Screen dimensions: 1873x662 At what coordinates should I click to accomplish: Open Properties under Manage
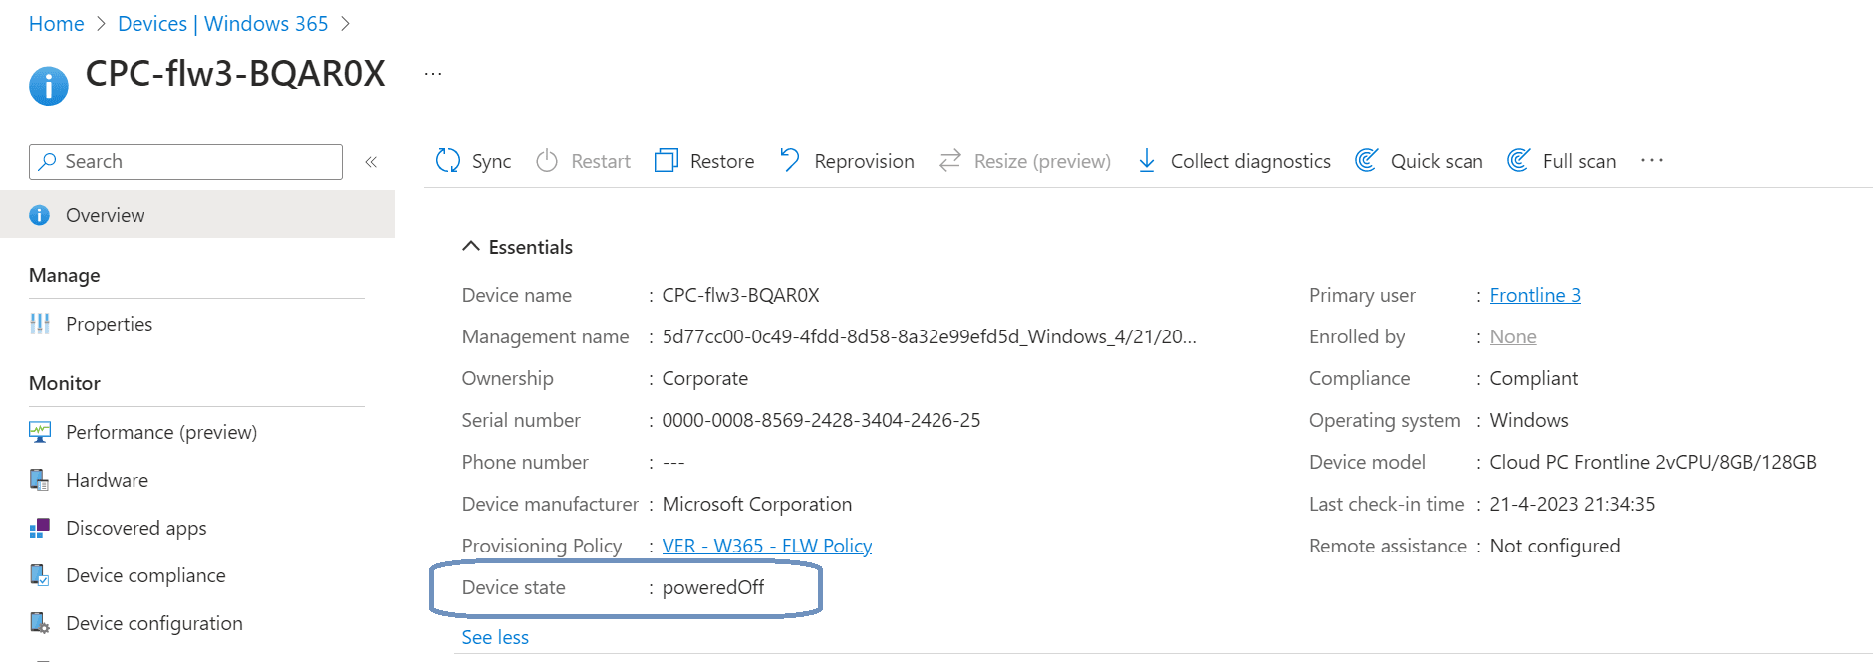coord(109,324)
